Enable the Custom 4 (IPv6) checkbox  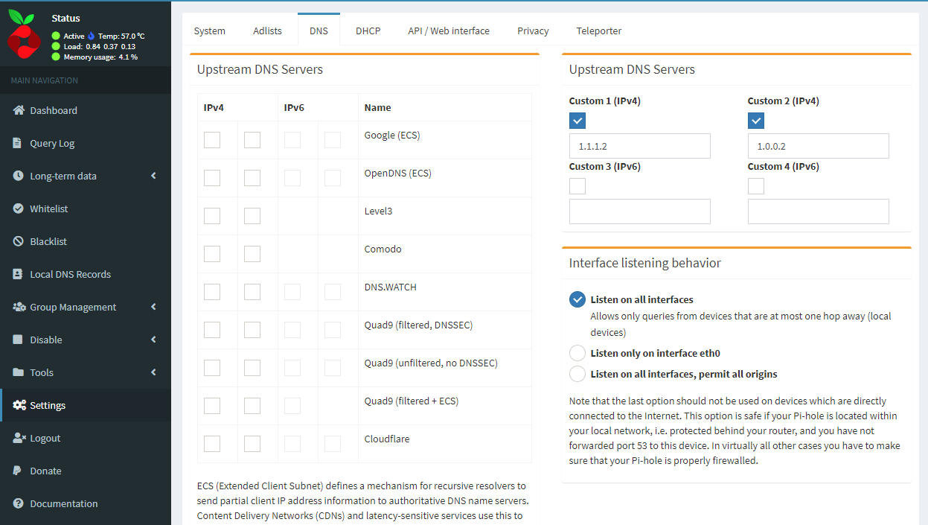tap(756, 186)
